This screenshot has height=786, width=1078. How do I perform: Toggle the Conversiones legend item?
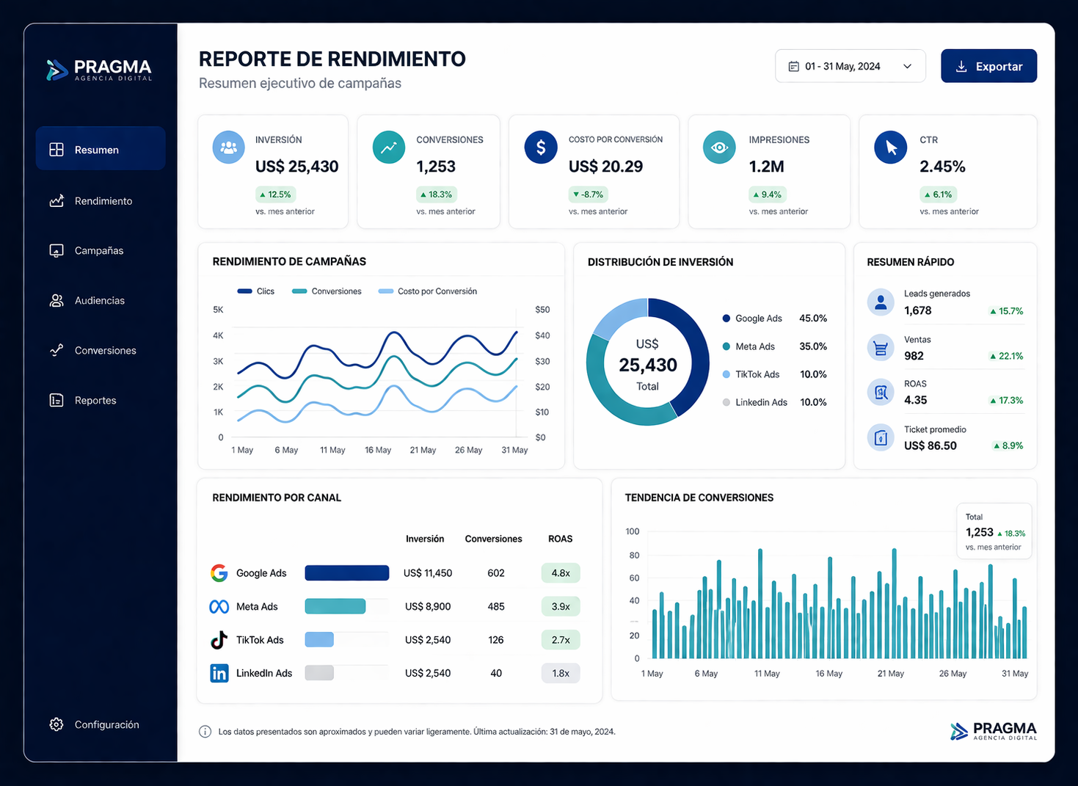click(x=327, y=291)
